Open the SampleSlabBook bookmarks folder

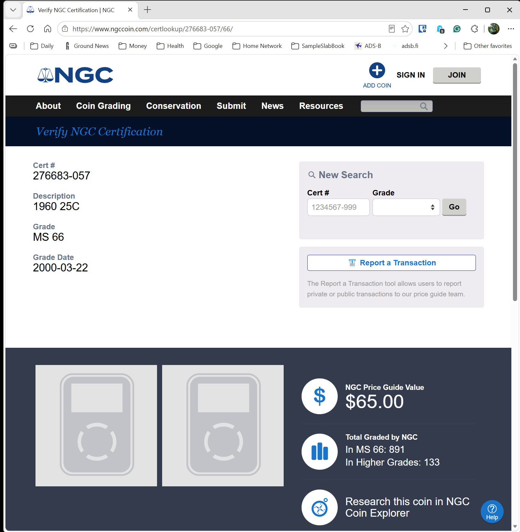pyautogui.click(x=318, y=46)
